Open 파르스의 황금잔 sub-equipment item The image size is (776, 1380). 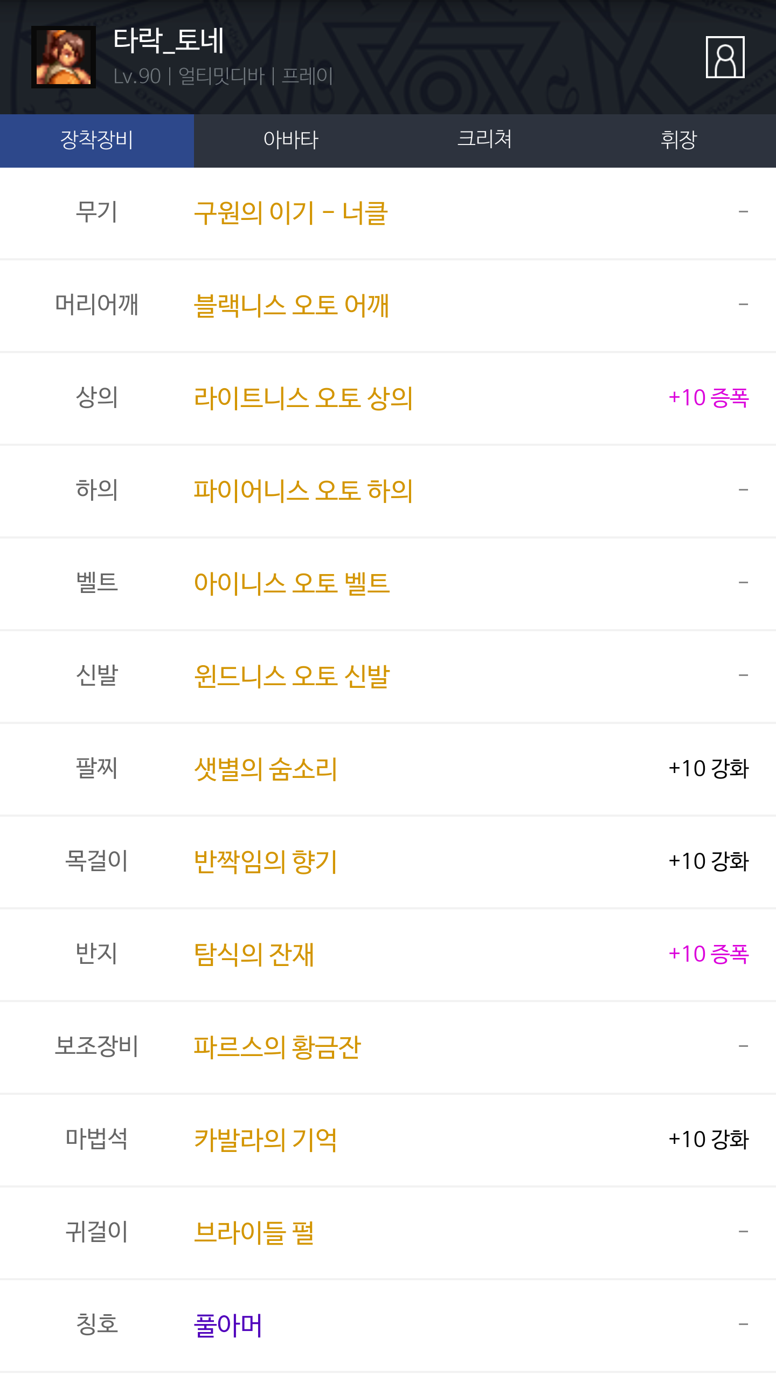click(x=277, y=1047)
